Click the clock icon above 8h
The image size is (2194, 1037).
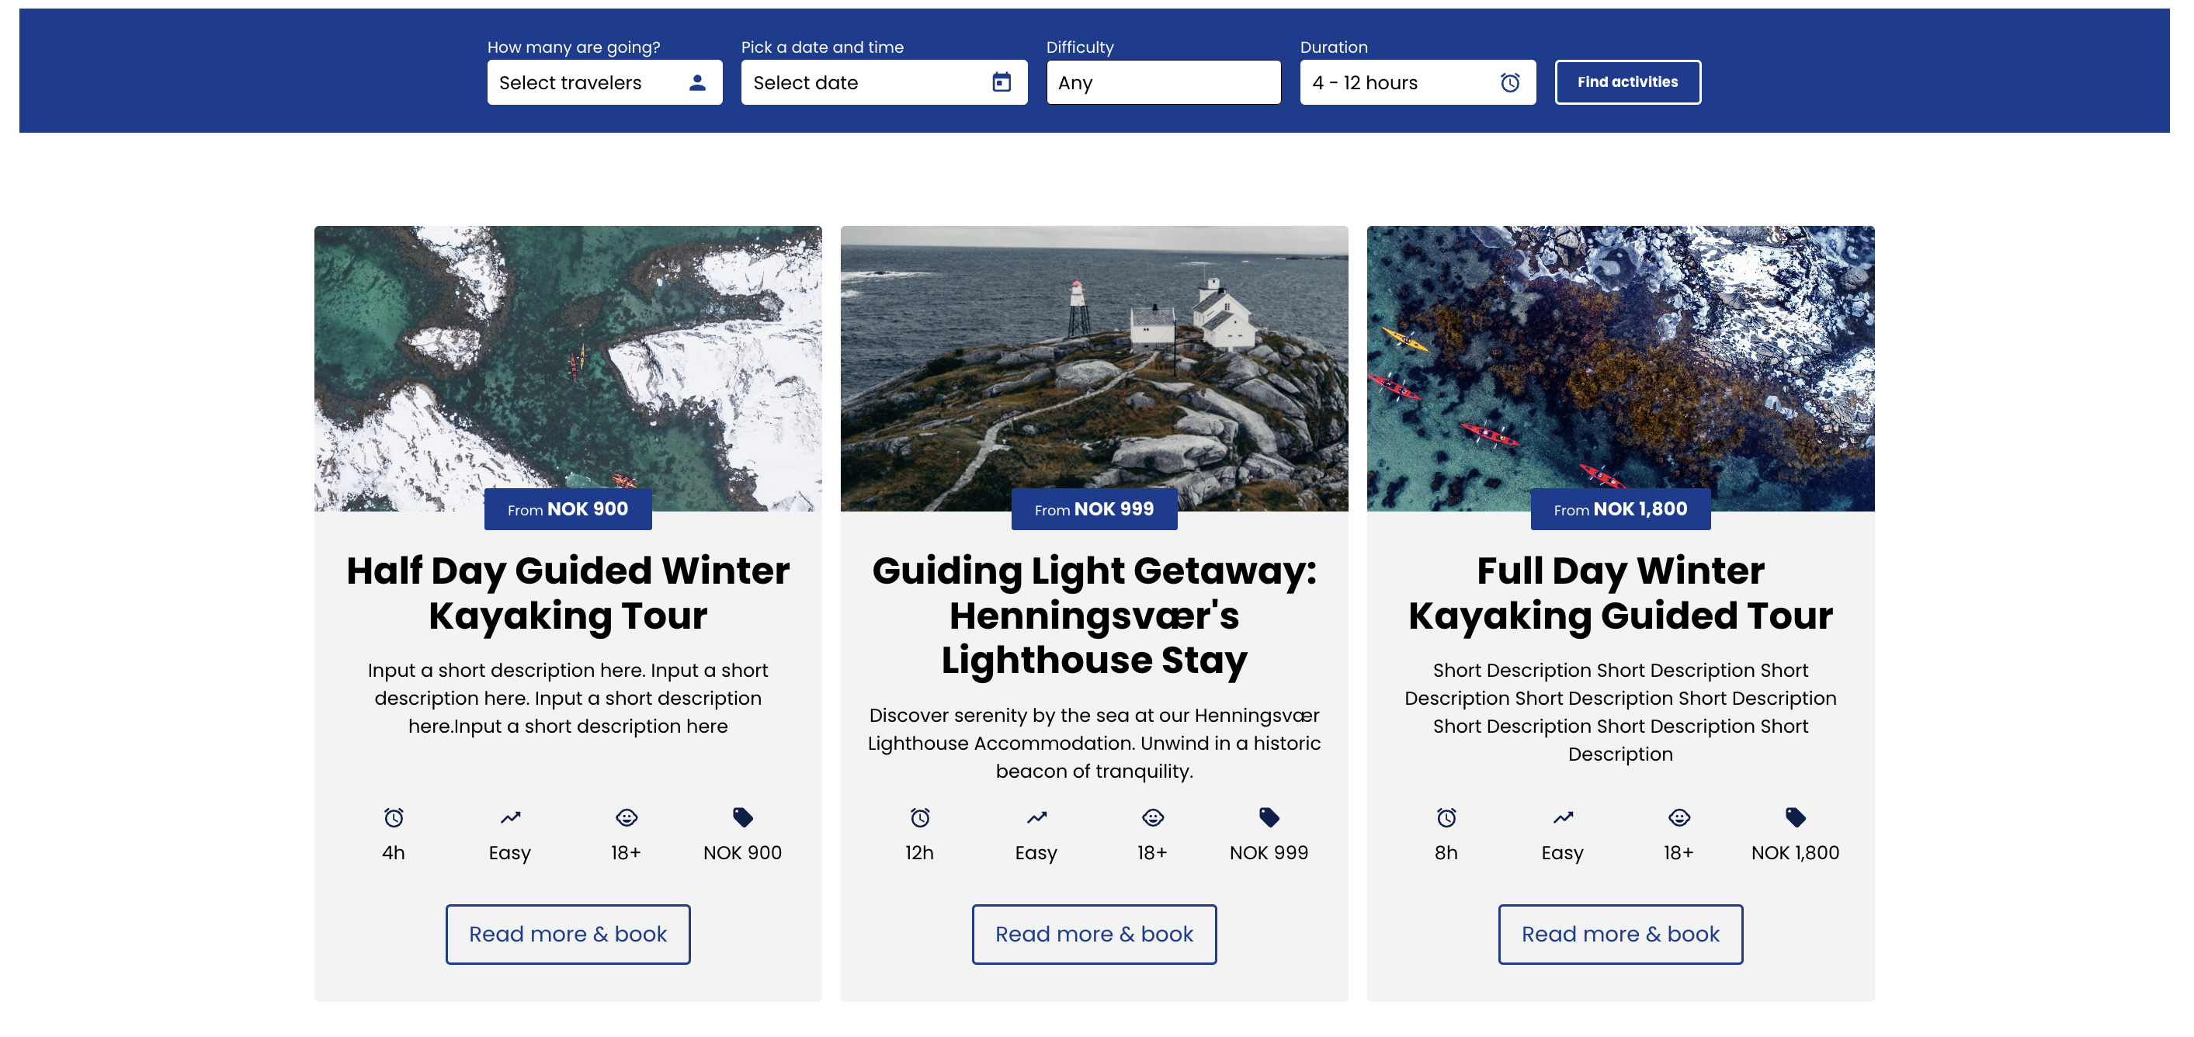[1446, 817]
